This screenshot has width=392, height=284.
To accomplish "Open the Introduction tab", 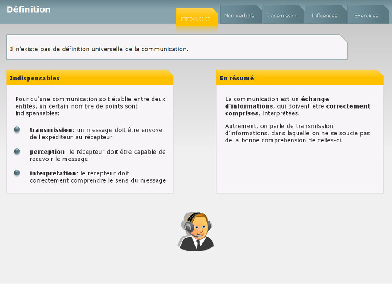I will [x=196, y=18].
